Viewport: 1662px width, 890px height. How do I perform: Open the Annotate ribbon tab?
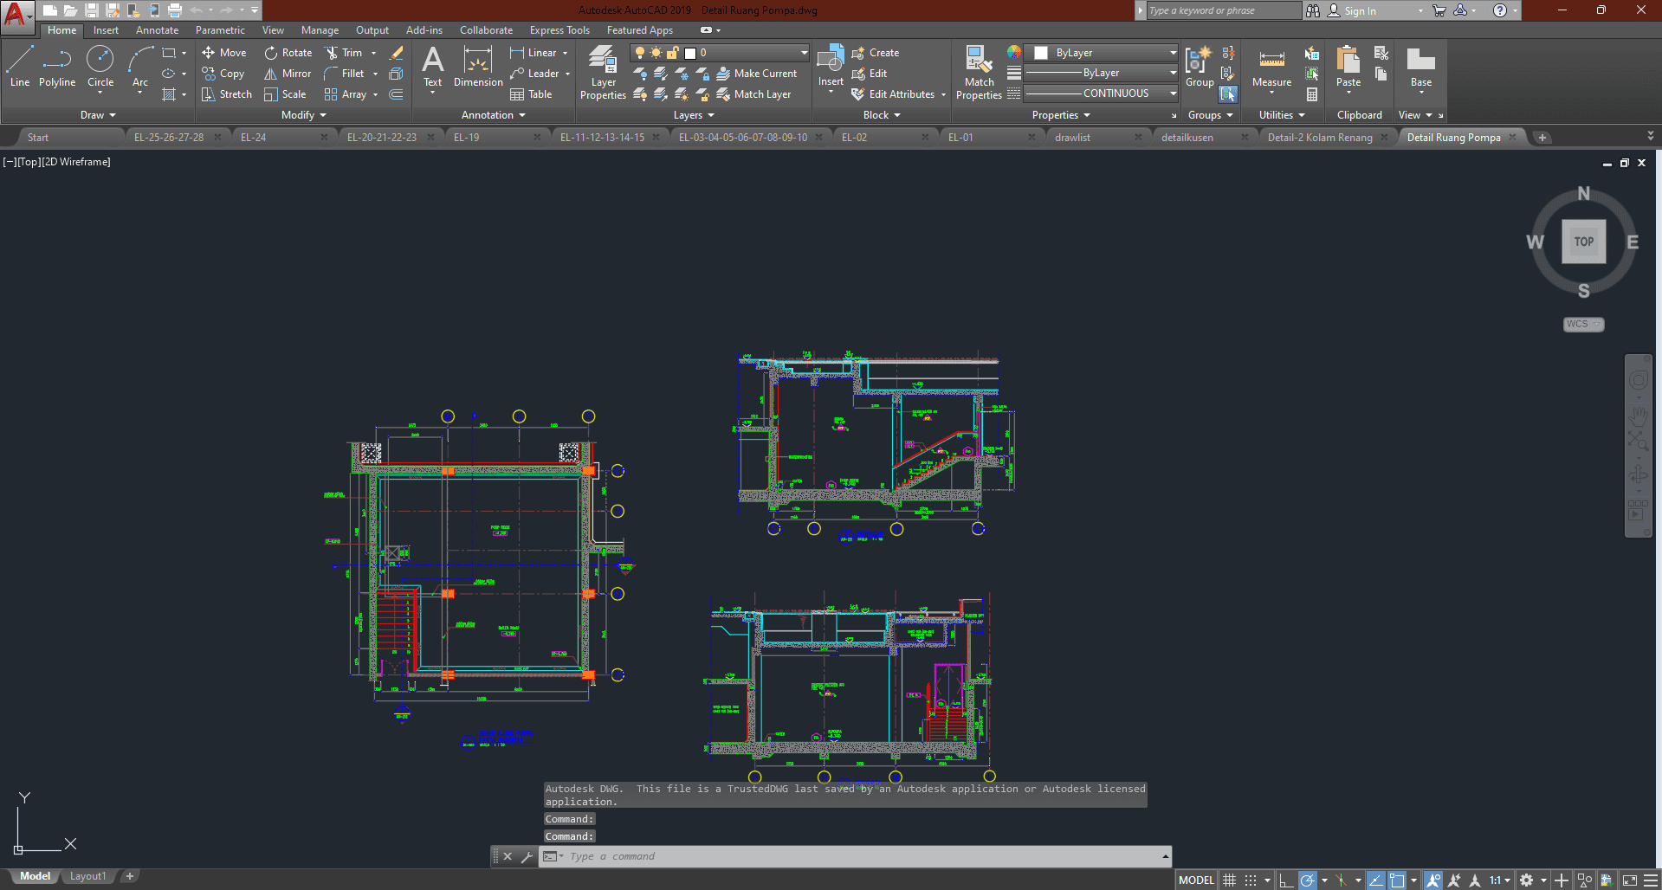157,30
